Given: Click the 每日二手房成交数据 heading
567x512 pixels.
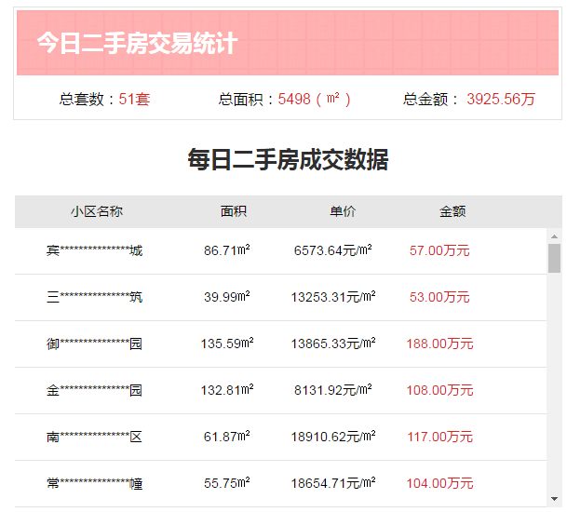Looking at the screenshot, I should [288, 160].
